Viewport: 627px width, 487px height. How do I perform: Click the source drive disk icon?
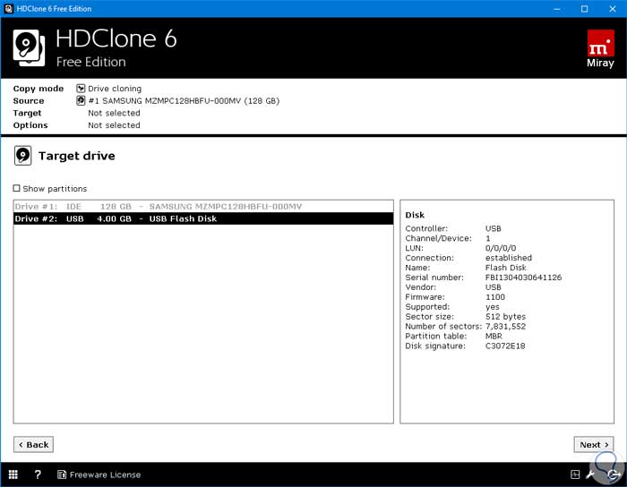click(x=81, y=100)
